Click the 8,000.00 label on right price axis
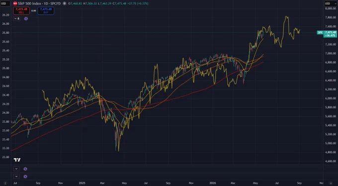This screenshot has width=338, height=186. pos(331,8)
